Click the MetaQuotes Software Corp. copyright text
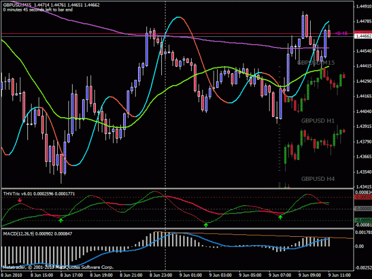Screen dimensions: 372x279 [58, 267]
